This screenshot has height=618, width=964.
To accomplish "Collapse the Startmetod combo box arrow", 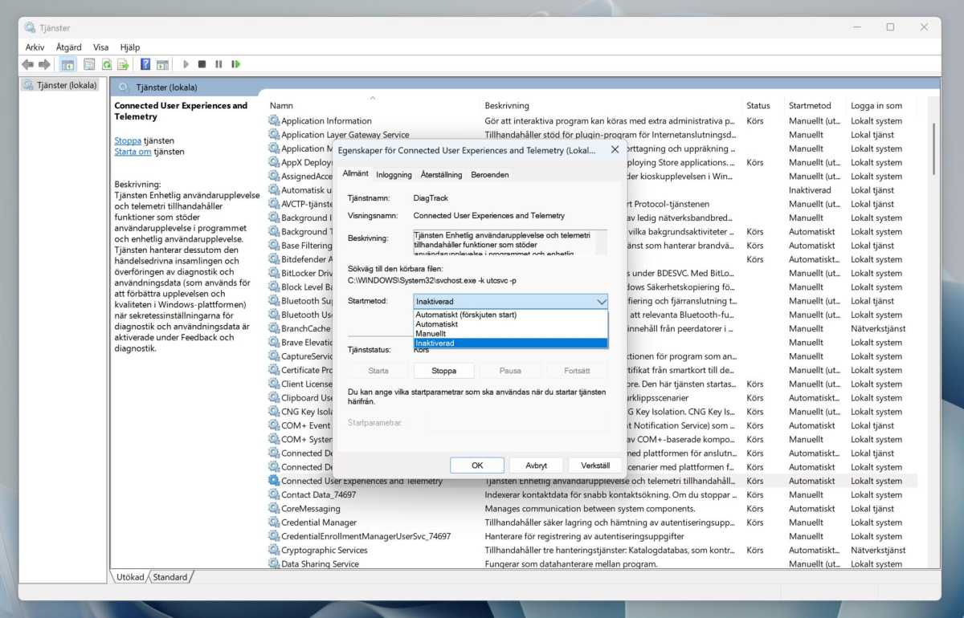I will click(x=601, y=302).
